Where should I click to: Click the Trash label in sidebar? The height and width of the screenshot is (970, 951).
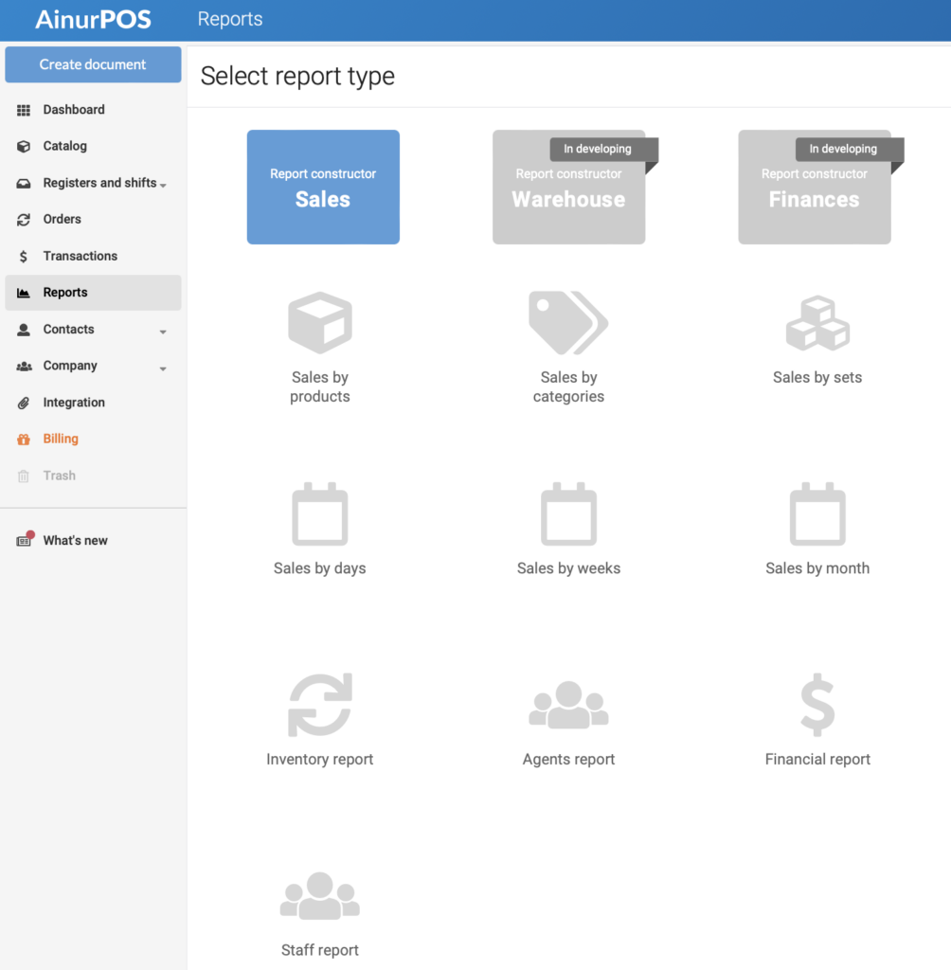click(x=60, y=476)
